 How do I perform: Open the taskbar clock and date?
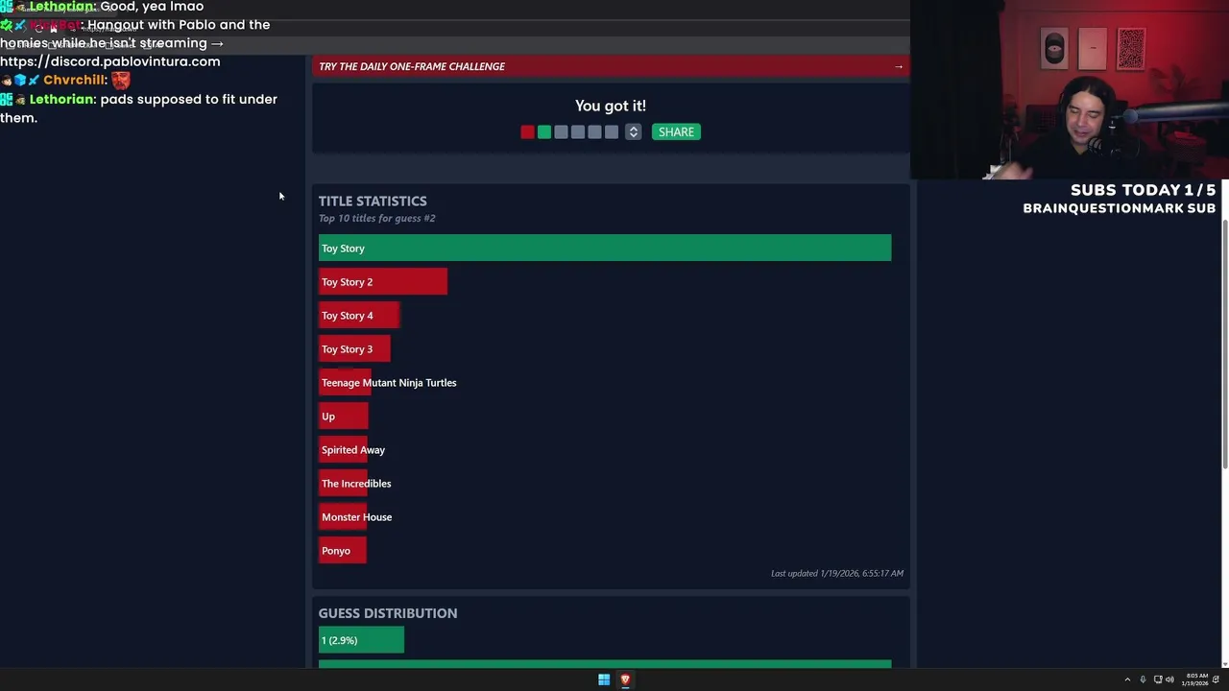pos(1196,679)
